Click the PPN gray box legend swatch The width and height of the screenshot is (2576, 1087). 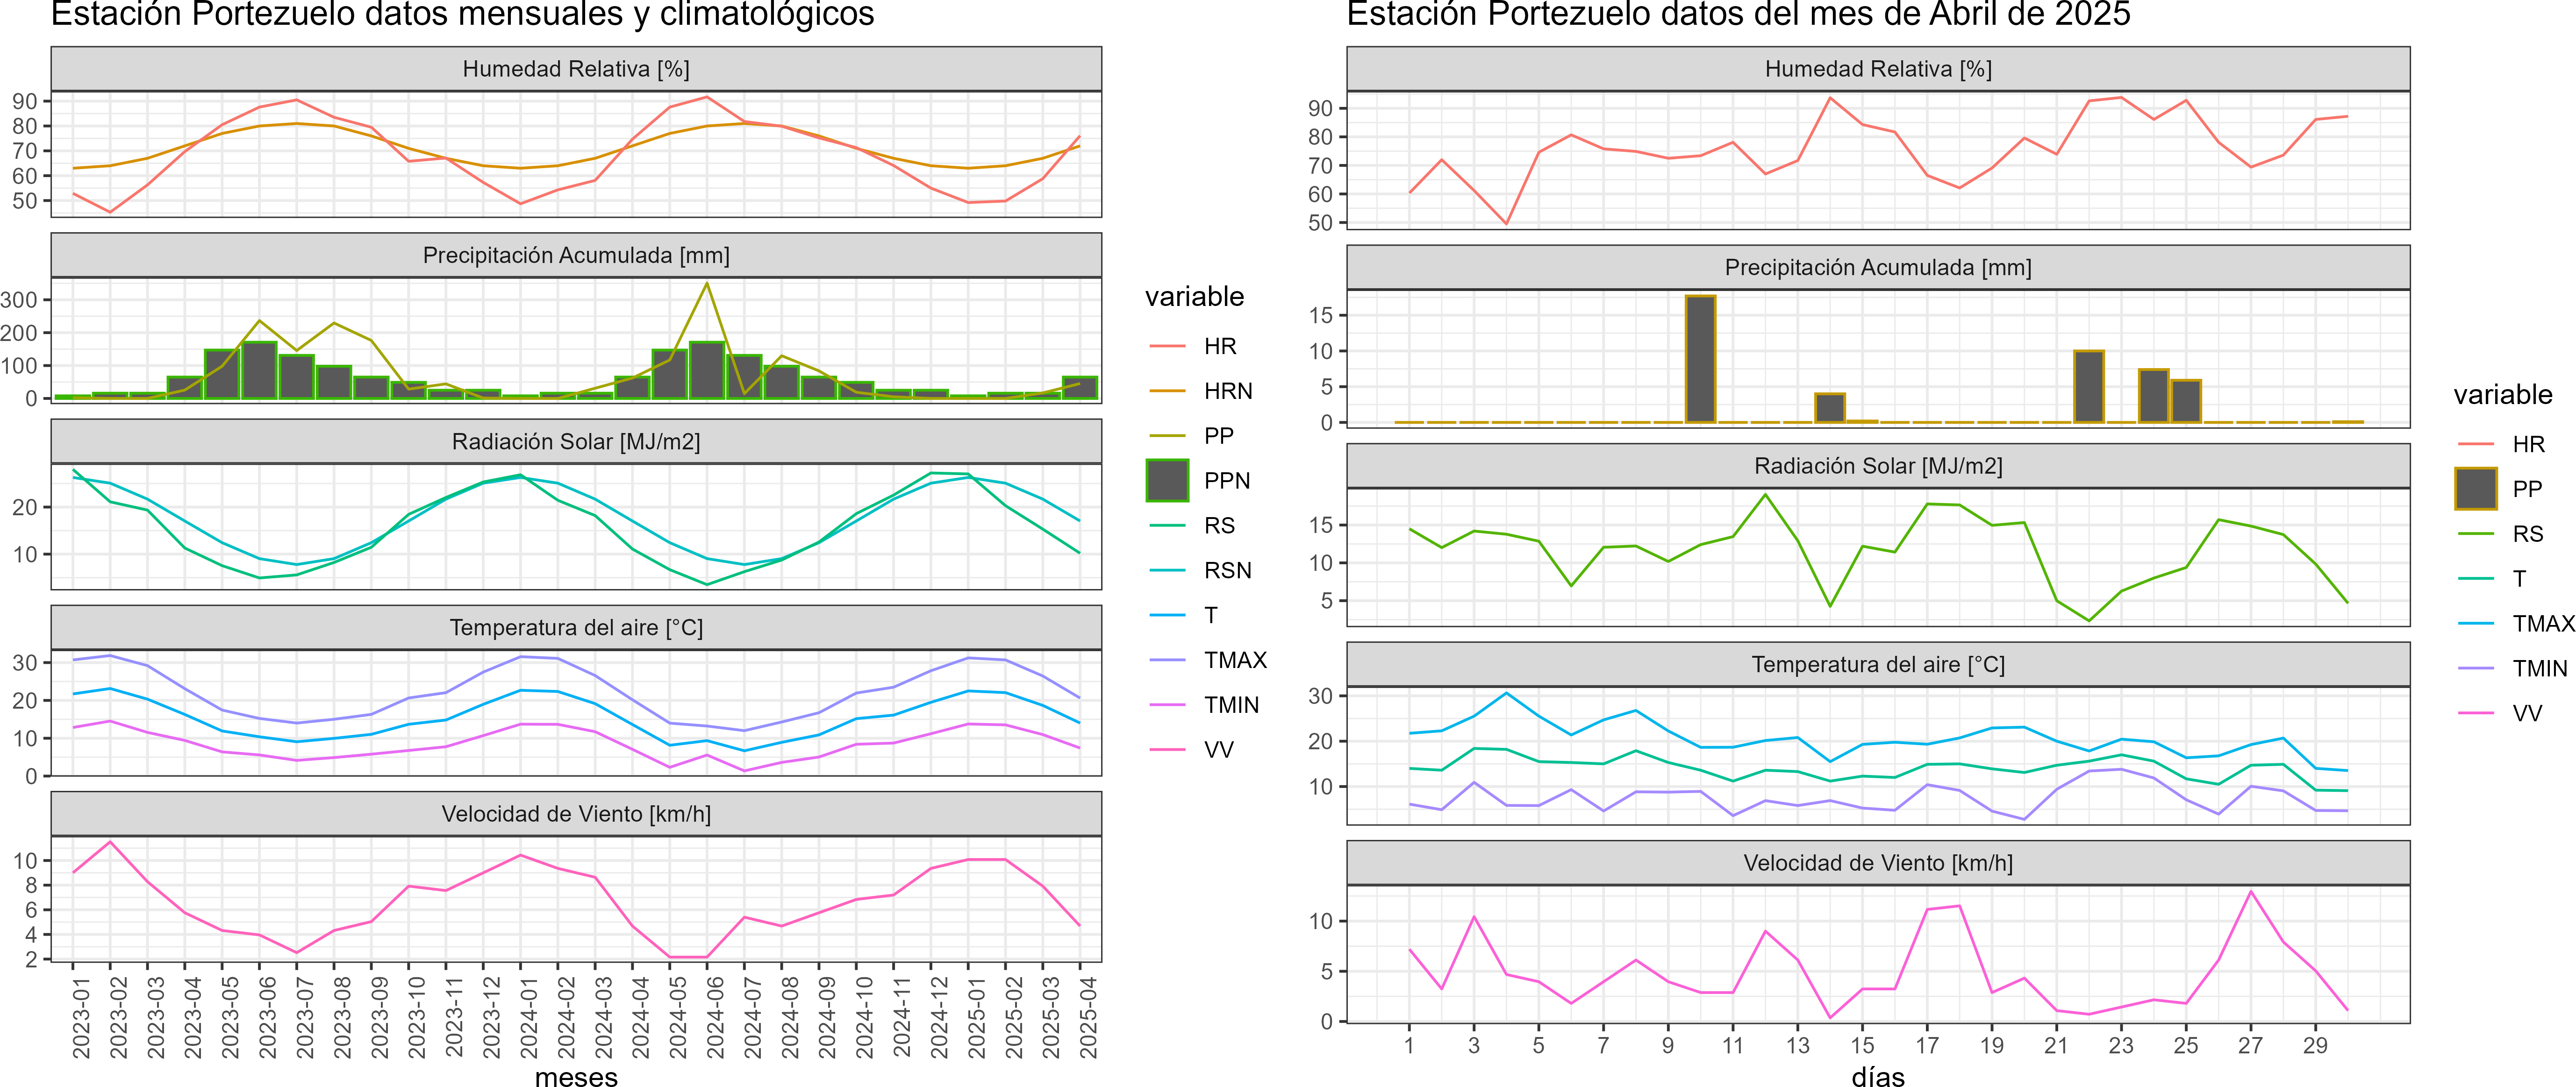[x=1167, y=481]
